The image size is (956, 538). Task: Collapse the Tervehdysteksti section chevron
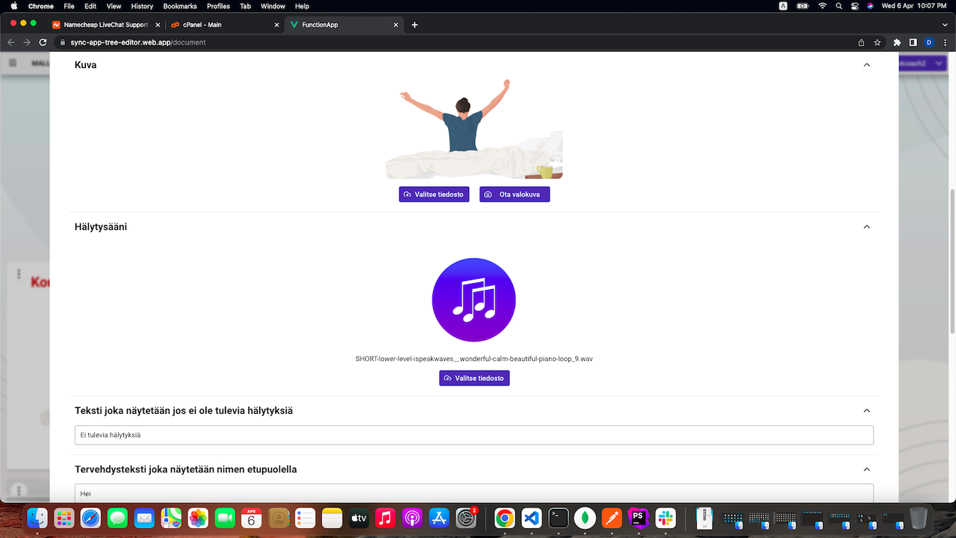(x=866, y=469)
